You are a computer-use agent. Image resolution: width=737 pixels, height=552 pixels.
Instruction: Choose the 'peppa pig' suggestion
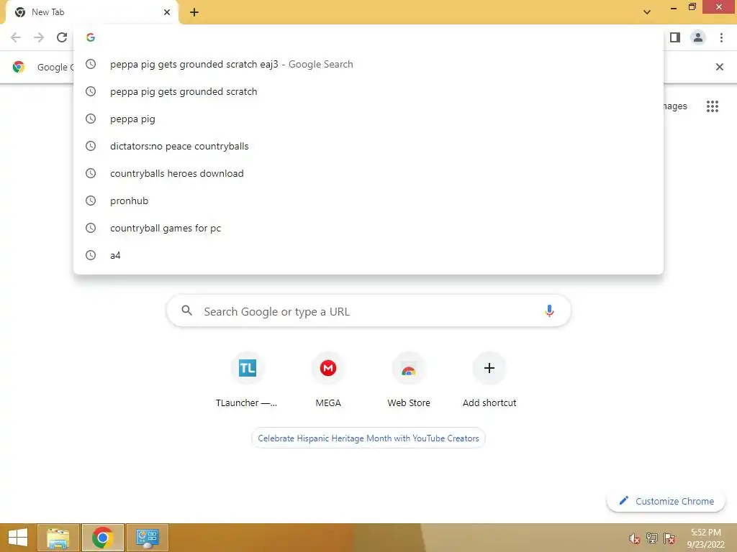tap(368, 119)
